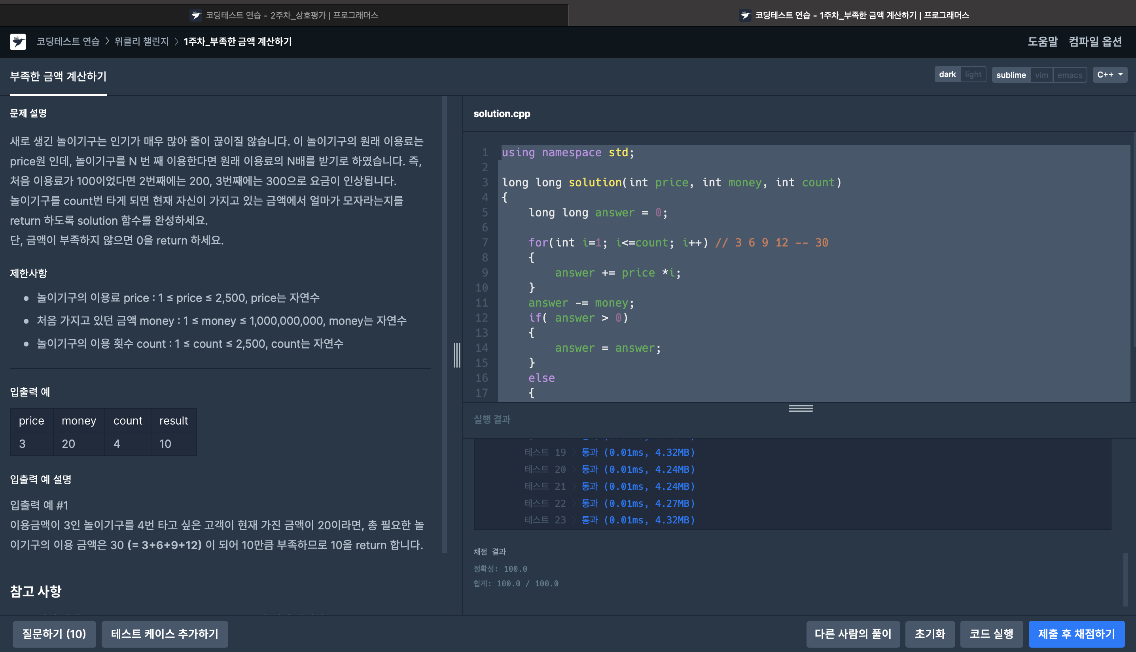The height and width of the screenshot is (652, 1136).
Task: Click the horizontal result panel resize handle
Action: [800, 408]
